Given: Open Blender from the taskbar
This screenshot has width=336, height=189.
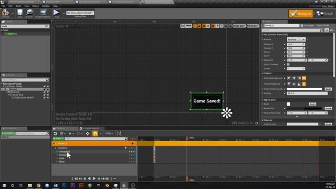Looking at the screenshot, I should coord(107,185).
